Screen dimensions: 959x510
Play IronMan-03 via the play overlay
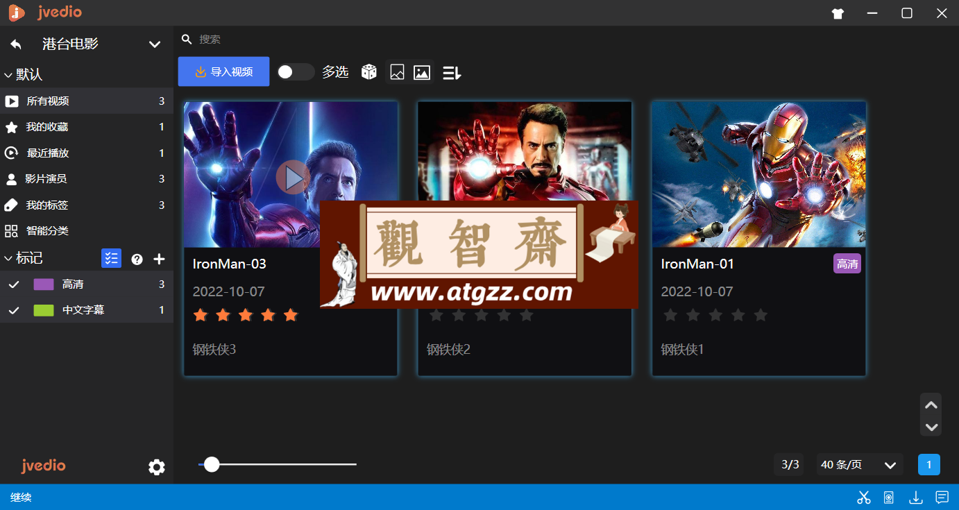click(294, 178)
